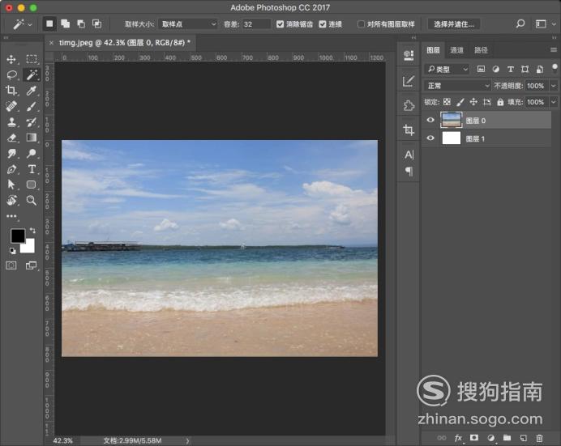Viewport: 561px width, 446px height.
Task: Select the Rounded Rectangle shape tool
Action: pyautogui.click(x=32, y=185)
